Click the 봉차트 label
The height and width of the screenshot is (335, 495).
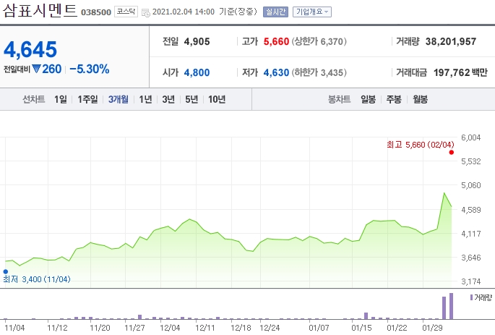[x=340, y=99]
